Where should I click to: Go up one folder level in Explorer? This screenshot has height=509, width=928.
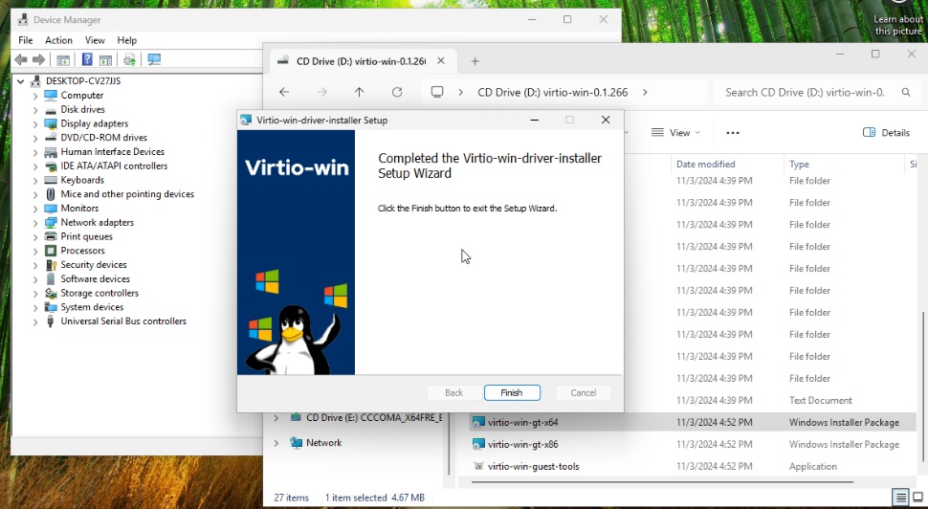point(359,92)
